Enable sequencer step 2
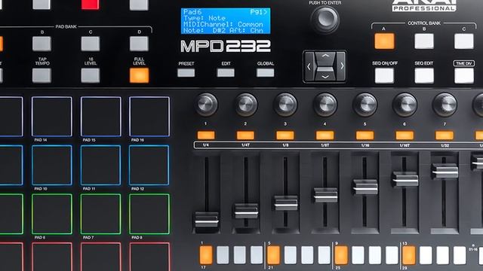Viewport: 483px width, 271px height. pos(223,255)
